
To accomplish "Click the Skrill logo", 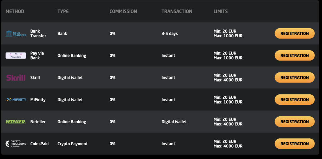I will click(16, 78).
